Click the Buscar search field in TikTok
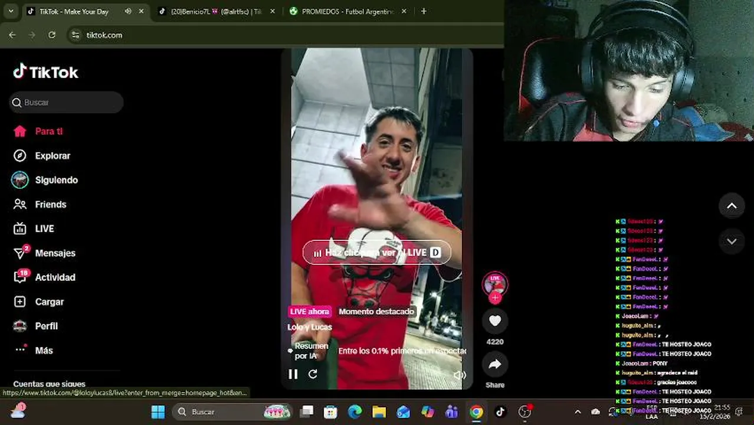754x425 pixels. coord(66,102)
